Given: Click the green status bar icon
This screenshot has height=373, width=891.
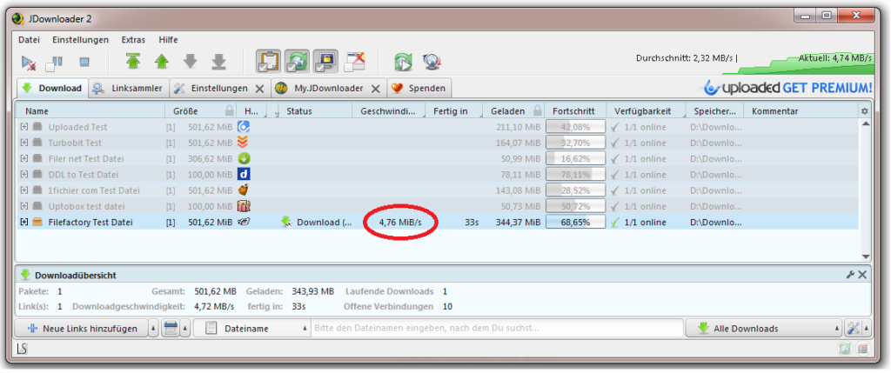Looking at the screenshot, I should point(845,350).
